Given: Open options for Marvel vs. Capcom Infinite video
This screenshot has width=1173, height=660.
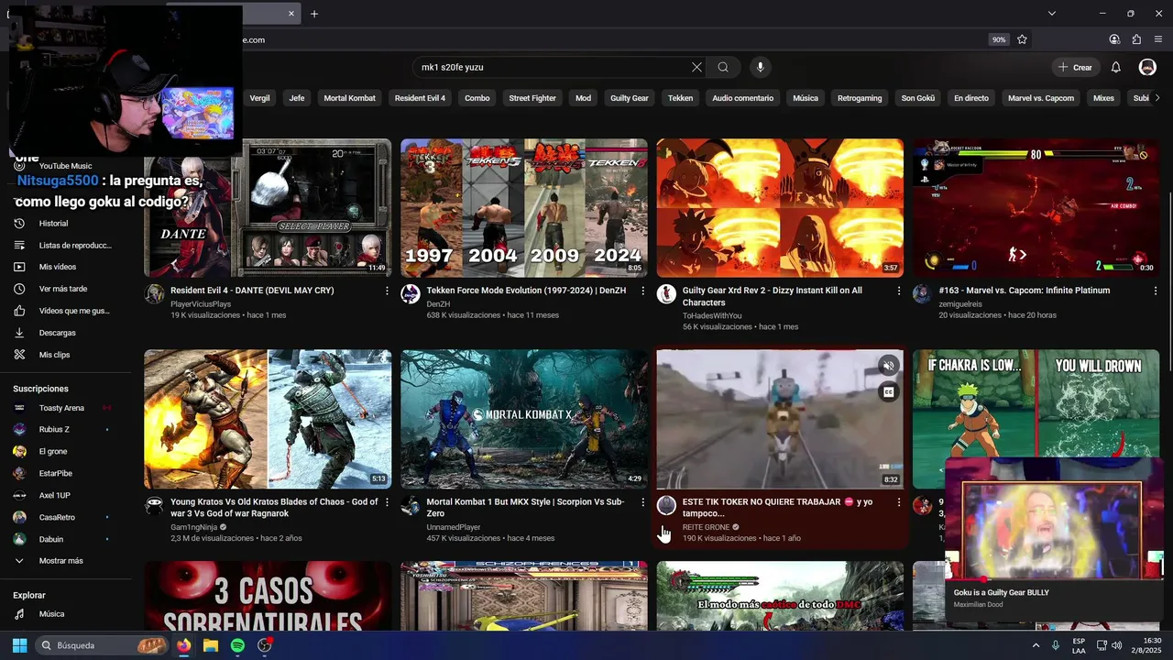Looking at the screenshot, I should 1155,291.
